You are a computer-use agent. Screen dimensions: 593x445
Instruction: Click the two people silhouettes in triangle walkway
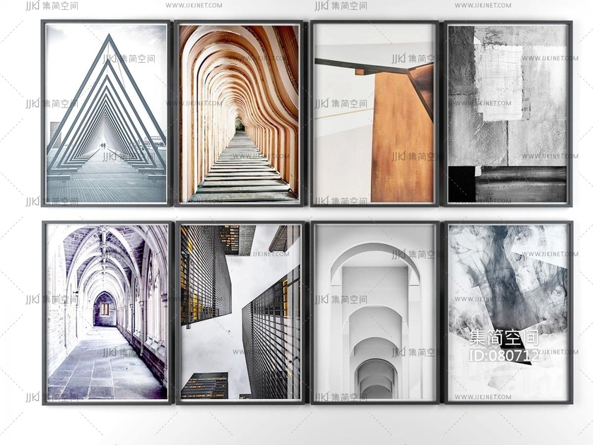click(103, 146)
